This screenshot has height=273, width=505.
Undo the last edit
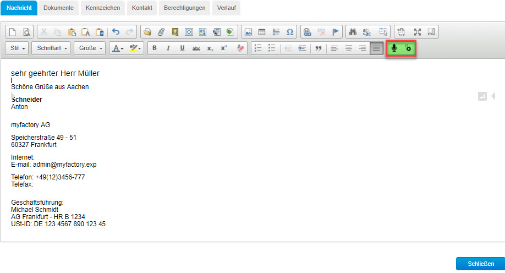pos(116,32)
